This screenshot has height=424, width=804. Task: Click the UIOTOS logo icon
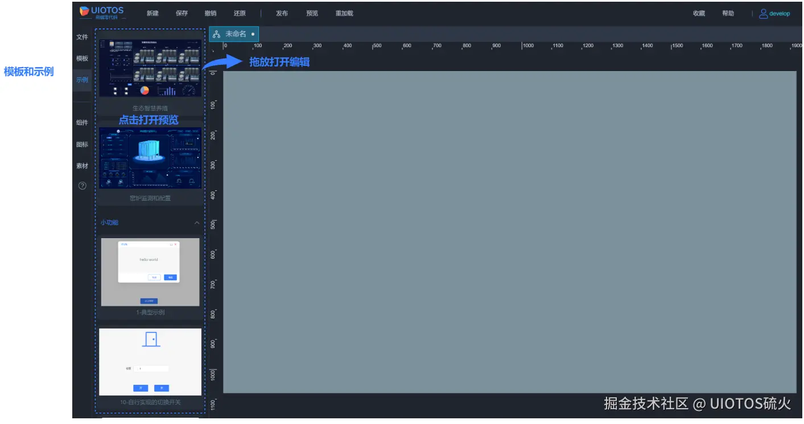(x=84, y=11)
